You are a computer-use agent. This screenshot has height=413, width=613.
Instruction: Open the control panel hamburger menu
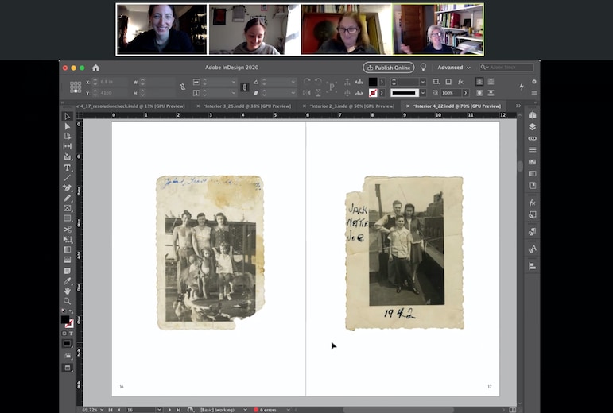pos(534,93)
